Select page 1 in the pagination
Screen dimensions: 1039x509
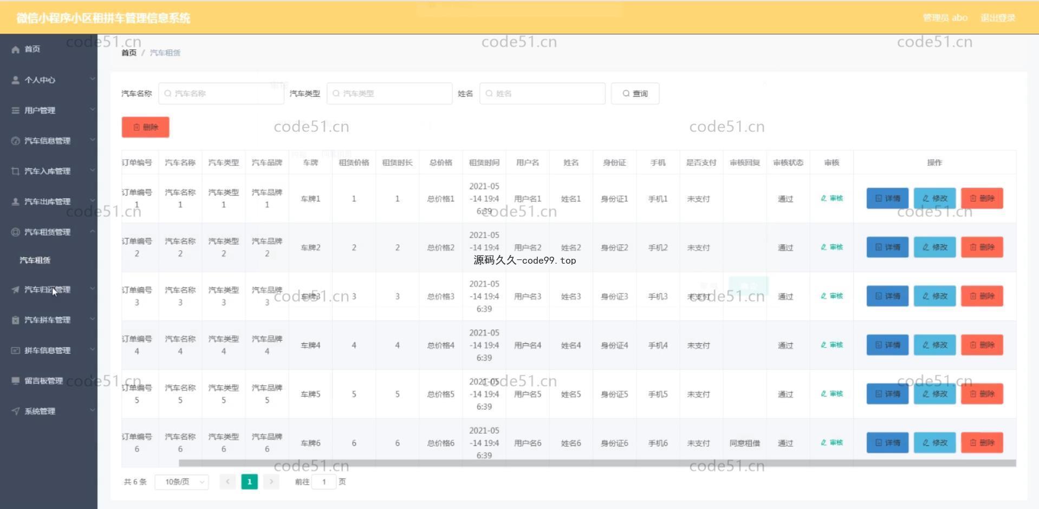click(x=249, y=481)
